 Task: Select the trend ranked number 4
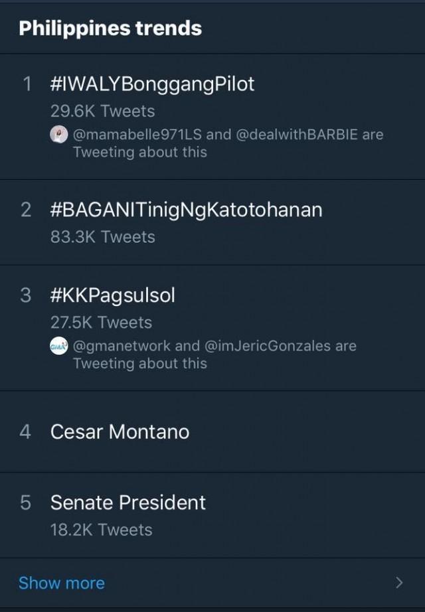point(25,431)
